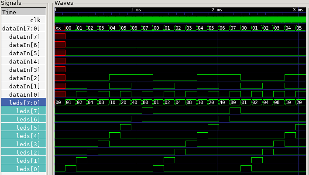The width and height of the screenshot is (309, 175).
Task: Click the first high pulse of leds[7] wave
Action: 148,110
